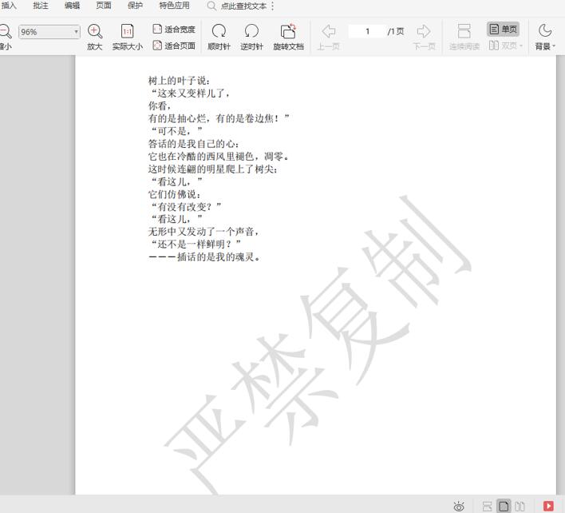Click the eye protection icon in status bar
The width and height of the screenshot is (565, 513).
pos(459,506)
